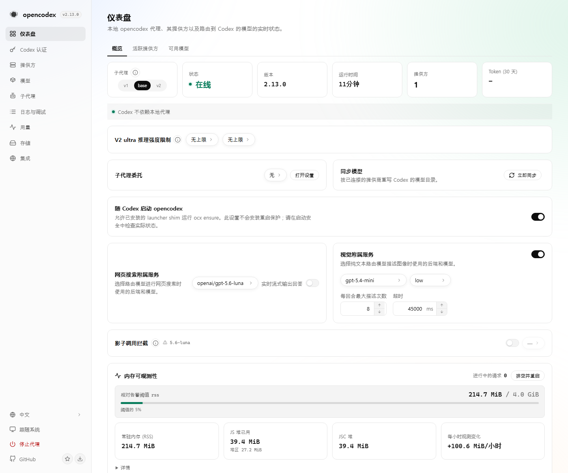Viewport: 568px width, 473px height.
Task: Open Codex 认证 via its key icon
Action: point(13,50)
